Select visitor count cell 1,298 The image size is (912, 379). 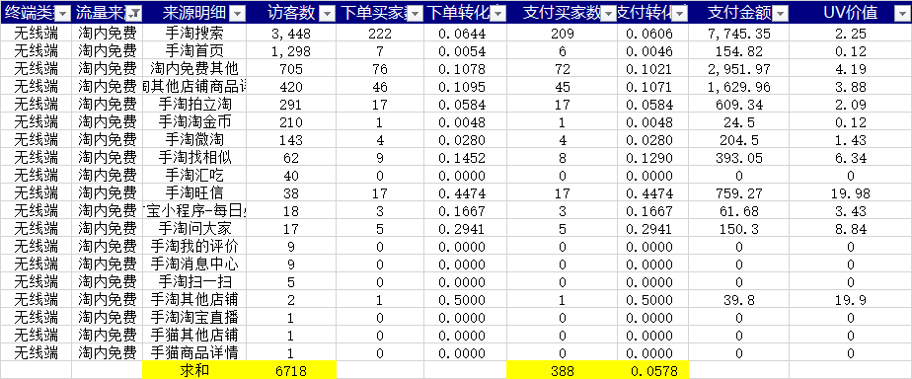[291, 51]
